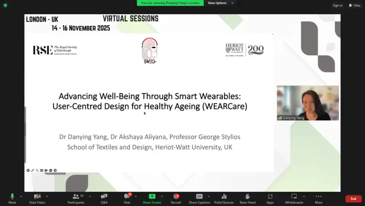Open the More menu
Screen dimensions: 365x206
point(318,197)
